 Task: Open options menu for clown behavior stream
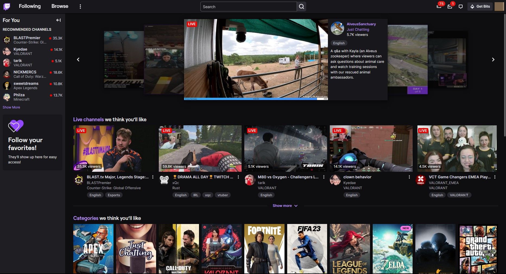pyautogui.click(x=409, y=177)
